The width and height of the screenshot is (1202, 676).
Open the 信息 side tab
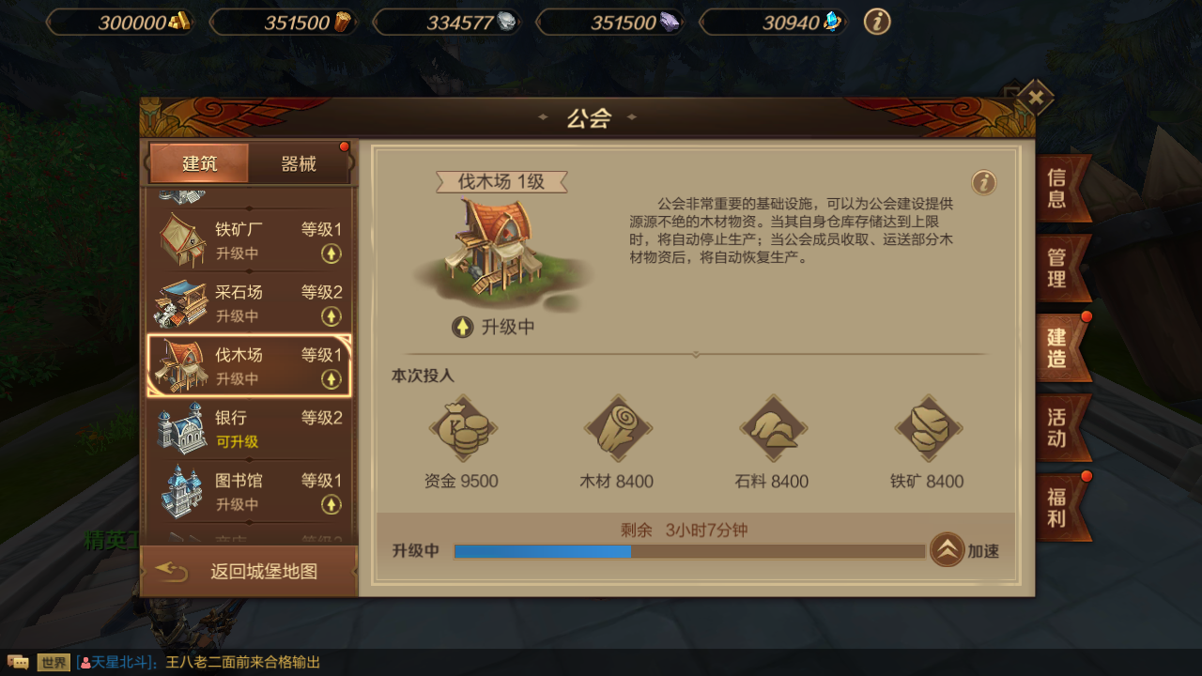coord(1061,188)
